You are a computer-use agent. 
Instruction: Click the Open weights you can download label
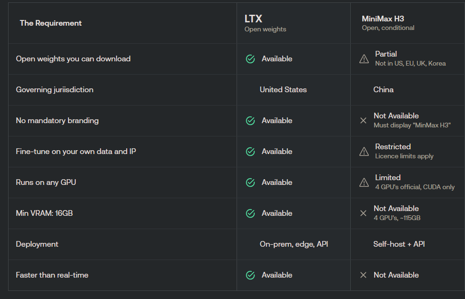pyautogui.click(x=73, y=58)
